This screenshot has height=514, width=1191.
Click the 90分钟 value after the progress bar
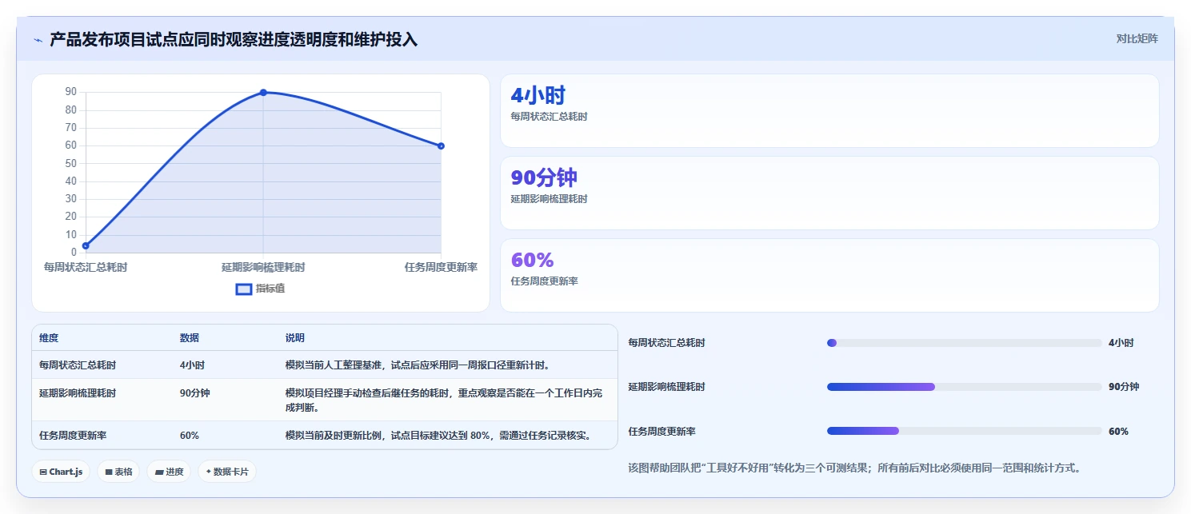1124,387
